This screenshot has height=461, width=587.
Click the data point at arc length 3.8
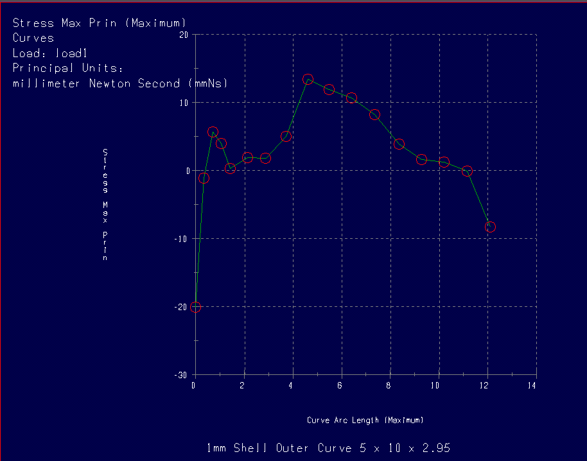click(286, 136)
